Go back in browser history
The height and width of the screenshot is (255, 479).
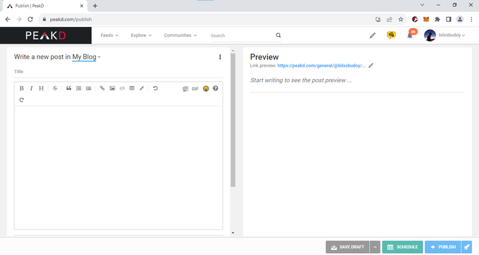(x=7, y=19)
